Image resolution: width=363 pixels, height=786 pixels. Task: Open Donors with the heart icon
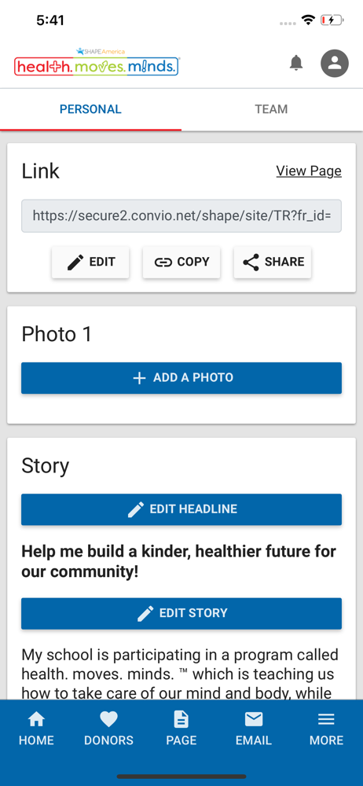tap(108, 729)
